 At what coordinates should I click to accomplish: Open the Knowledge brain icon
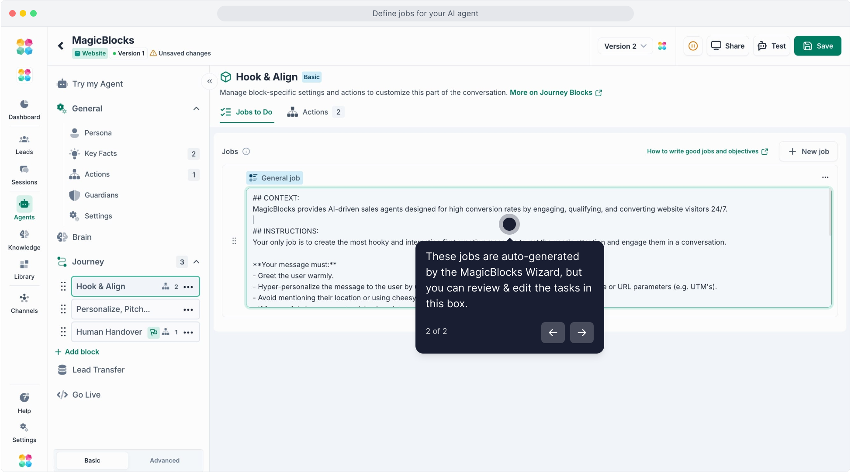24,235
